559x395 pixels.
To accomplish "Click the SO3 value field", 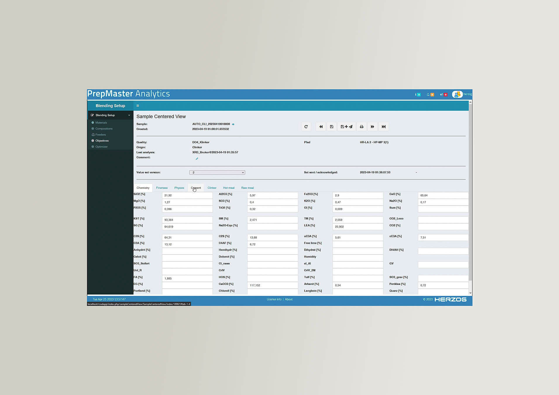I will click(273, 202).
